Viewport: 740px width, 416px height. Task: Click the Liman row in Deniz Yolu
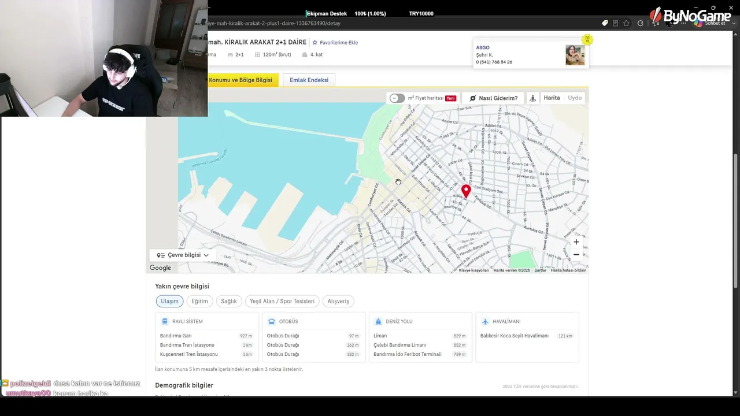[420, 336]
